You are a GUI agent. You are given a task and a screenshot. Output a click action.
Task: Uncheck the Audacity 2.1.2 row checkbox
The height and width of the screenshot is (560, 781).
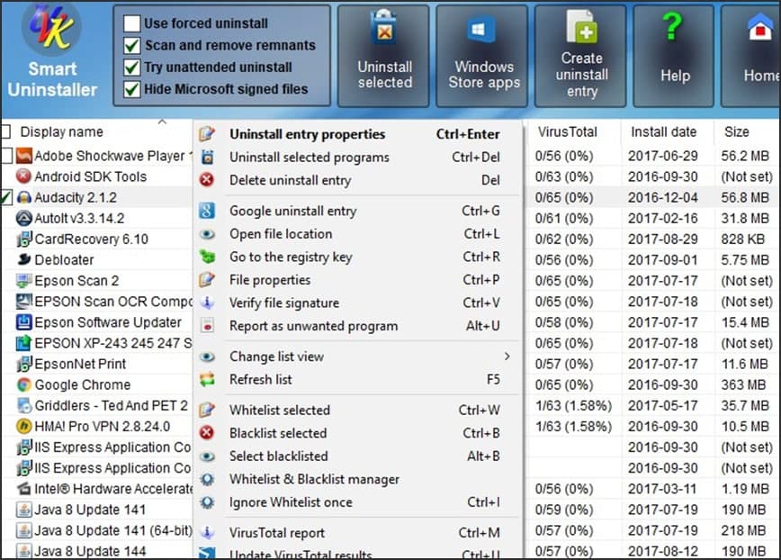tap(6, 197)
